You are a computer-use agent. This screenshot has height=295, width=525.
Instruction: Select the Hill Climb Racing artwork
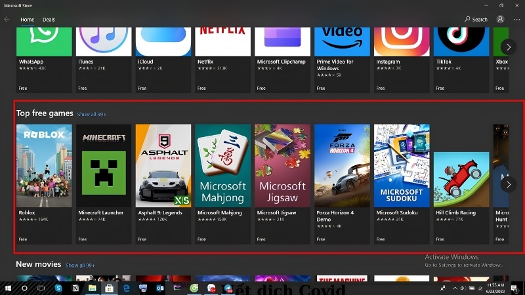[461, 180]
